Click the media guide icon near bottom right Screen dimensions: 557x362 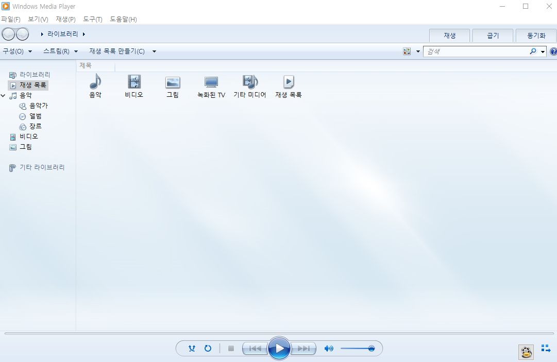(x=526, y=352)
